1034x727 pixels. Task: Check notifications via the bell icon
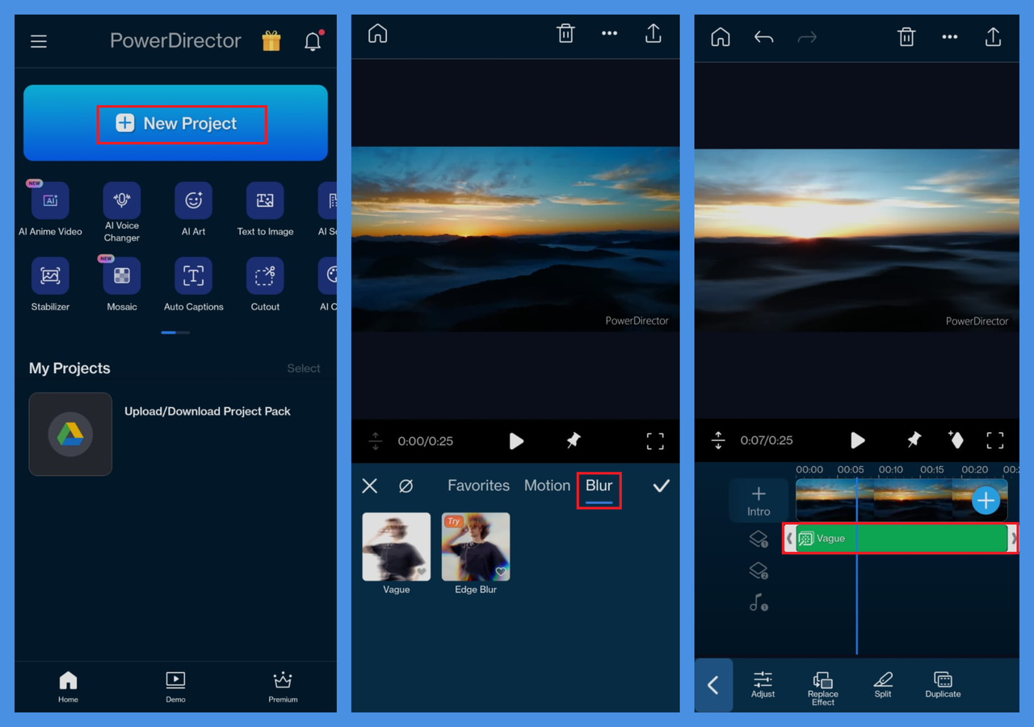tap(313, 41)
